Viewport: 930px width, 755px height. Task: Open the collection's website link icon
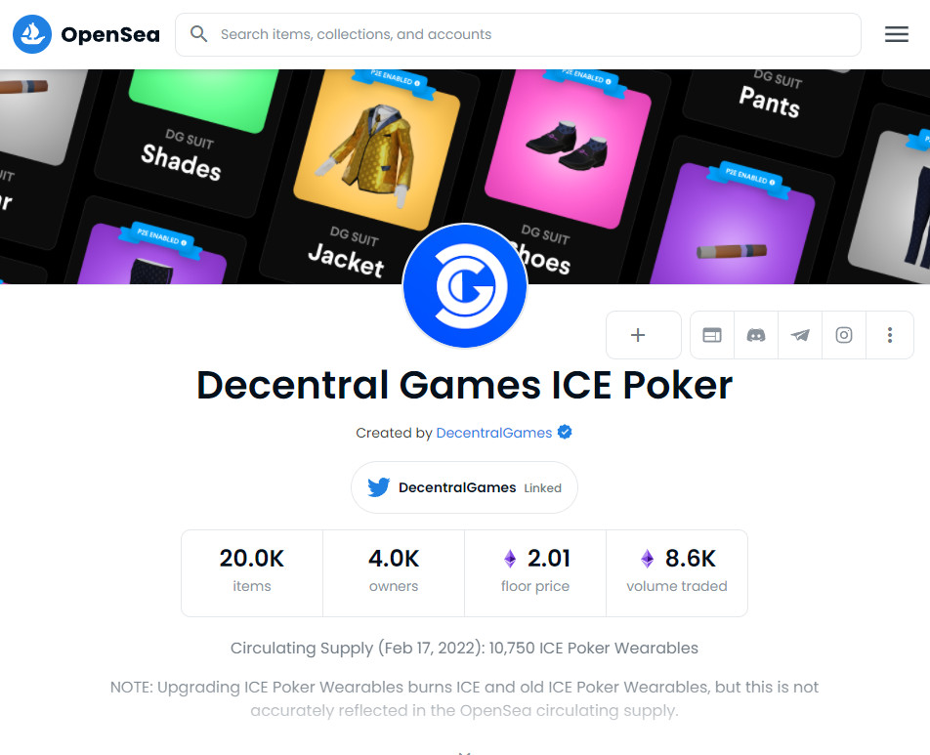(x=712, y=335)
